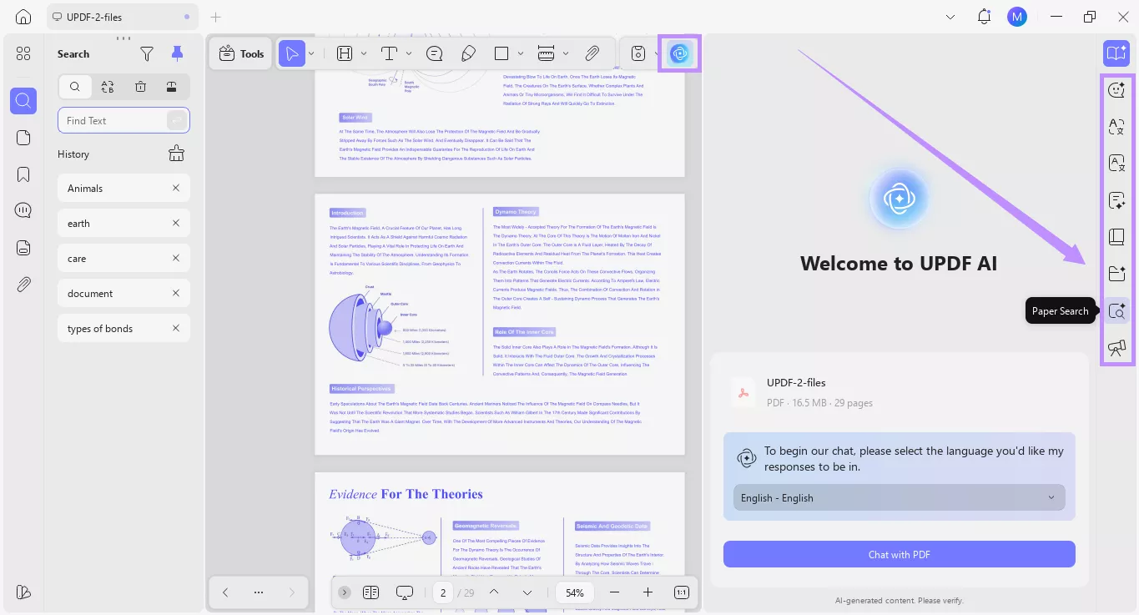Open the three-dots navigation menu at bottom

pyautogui.click(x=259, y=592)
